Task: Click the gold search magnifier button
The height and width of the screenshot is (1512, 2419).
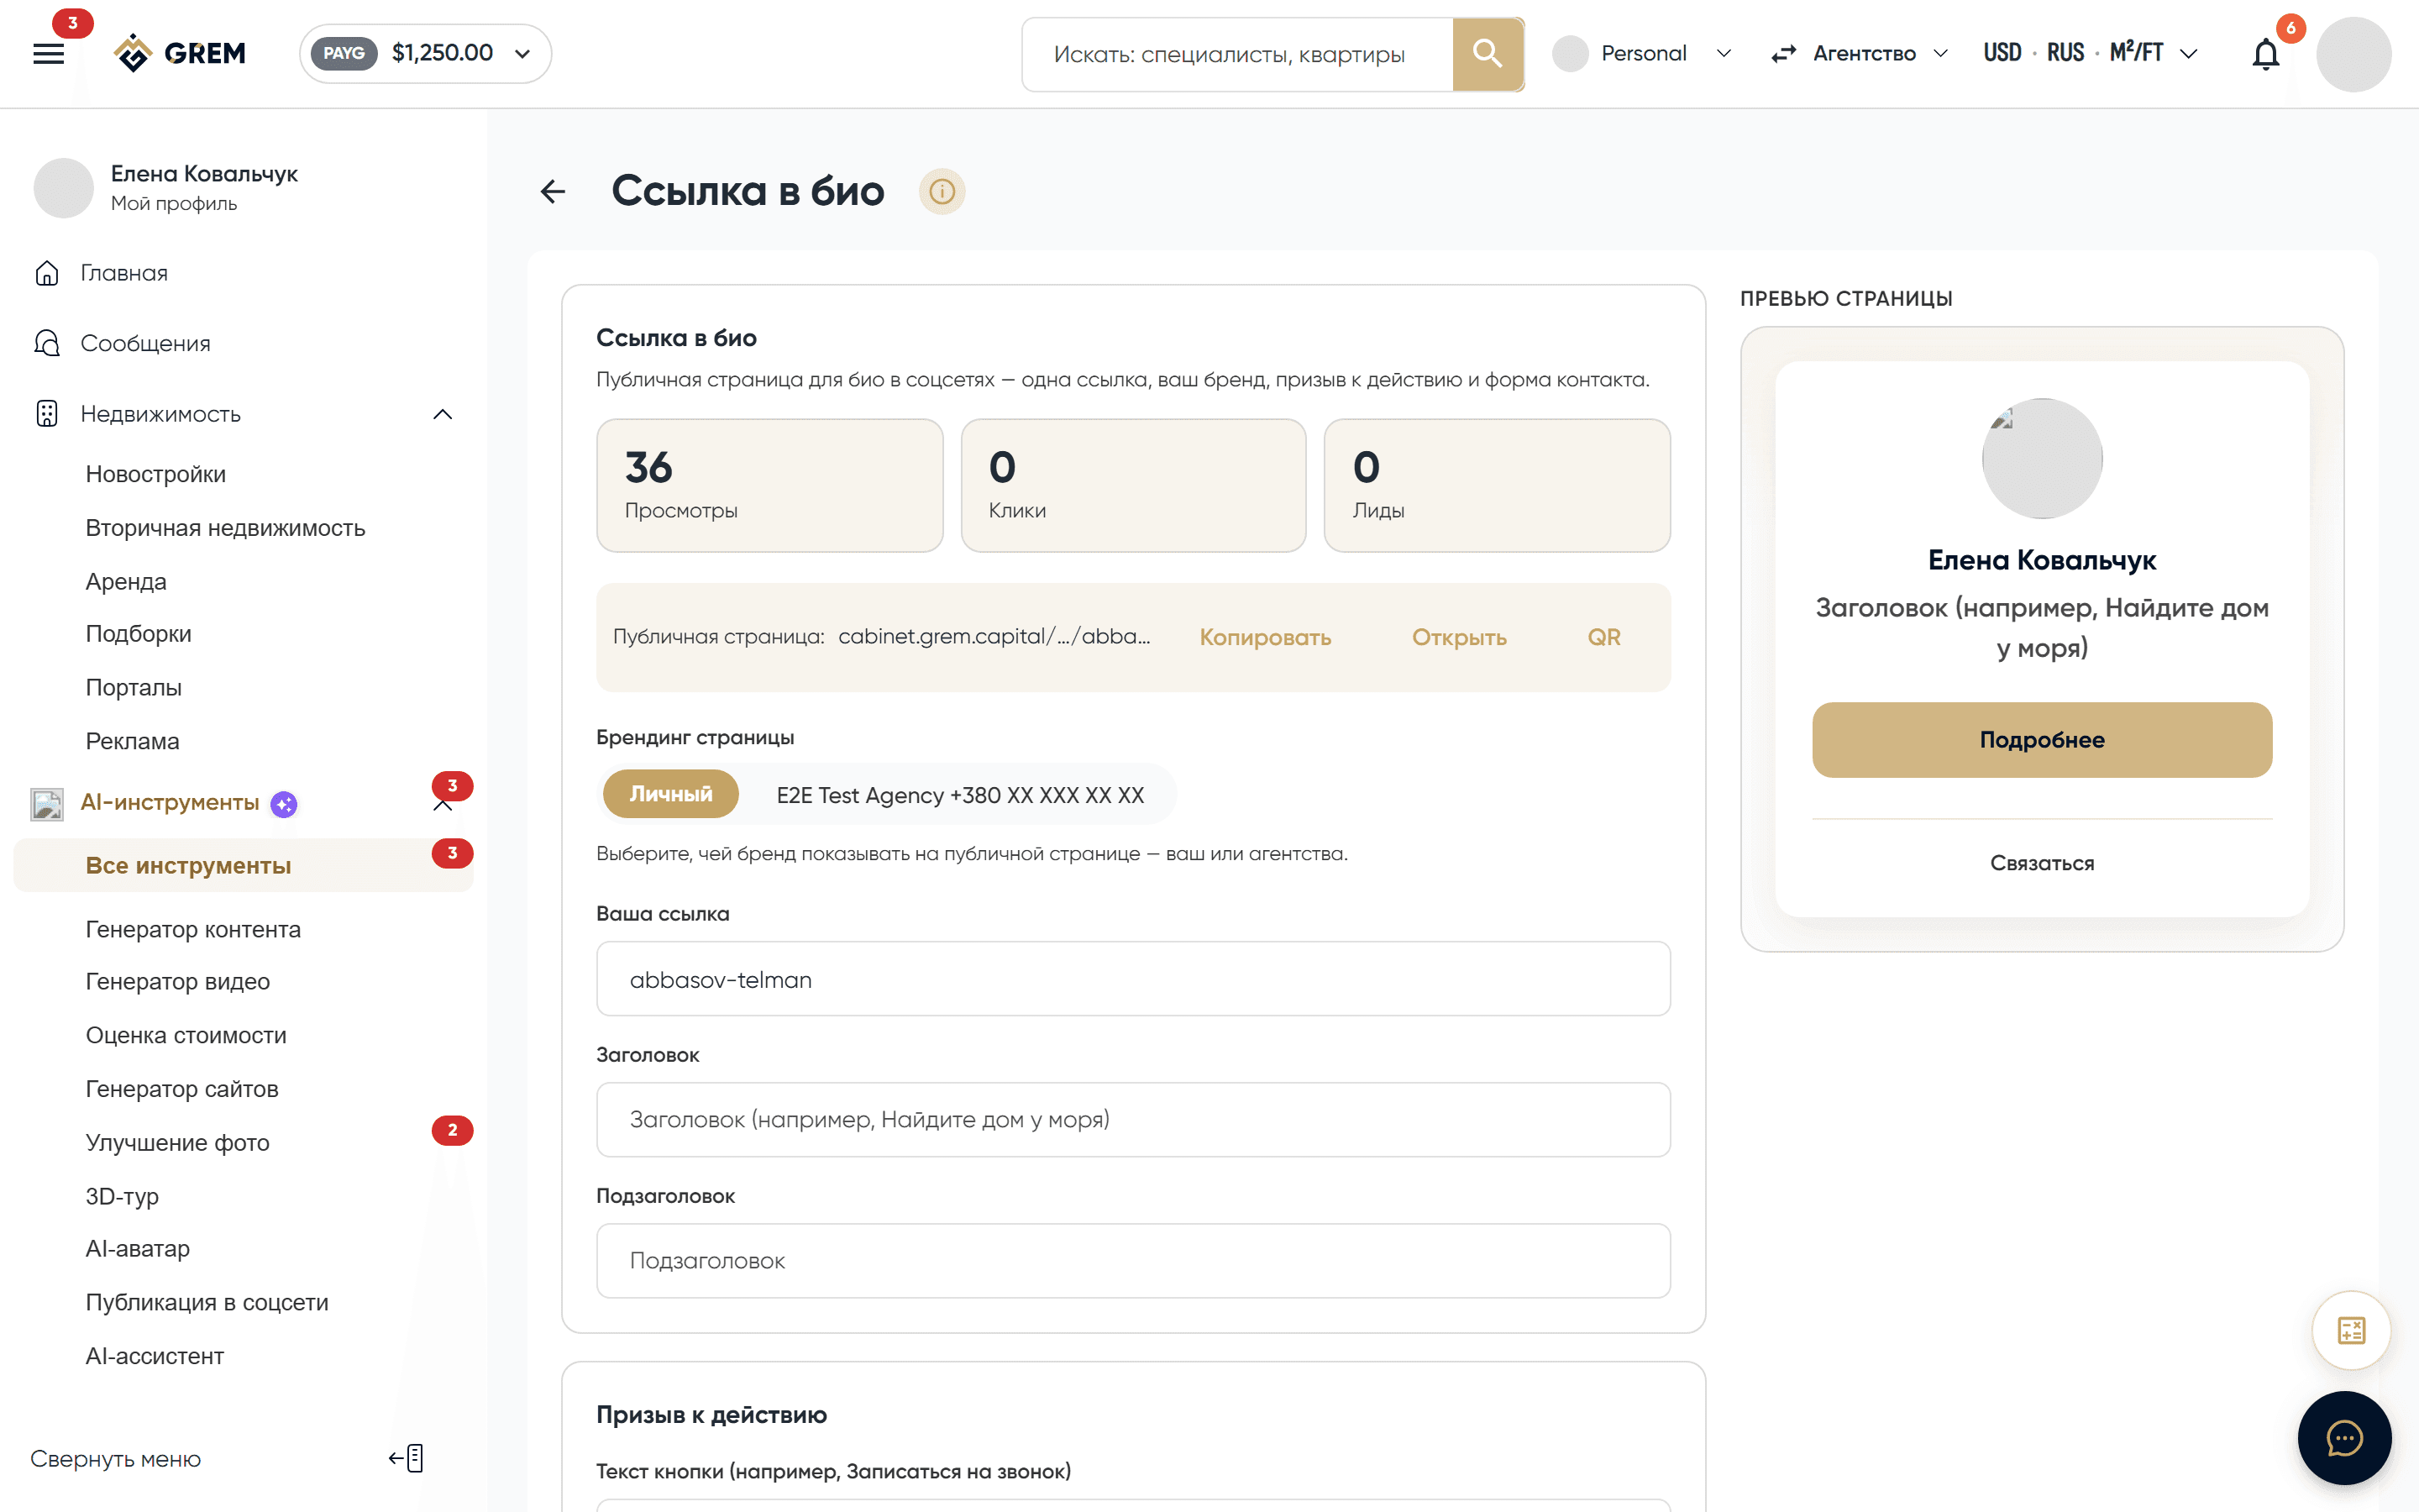Action: click(x=1488, y=54)
